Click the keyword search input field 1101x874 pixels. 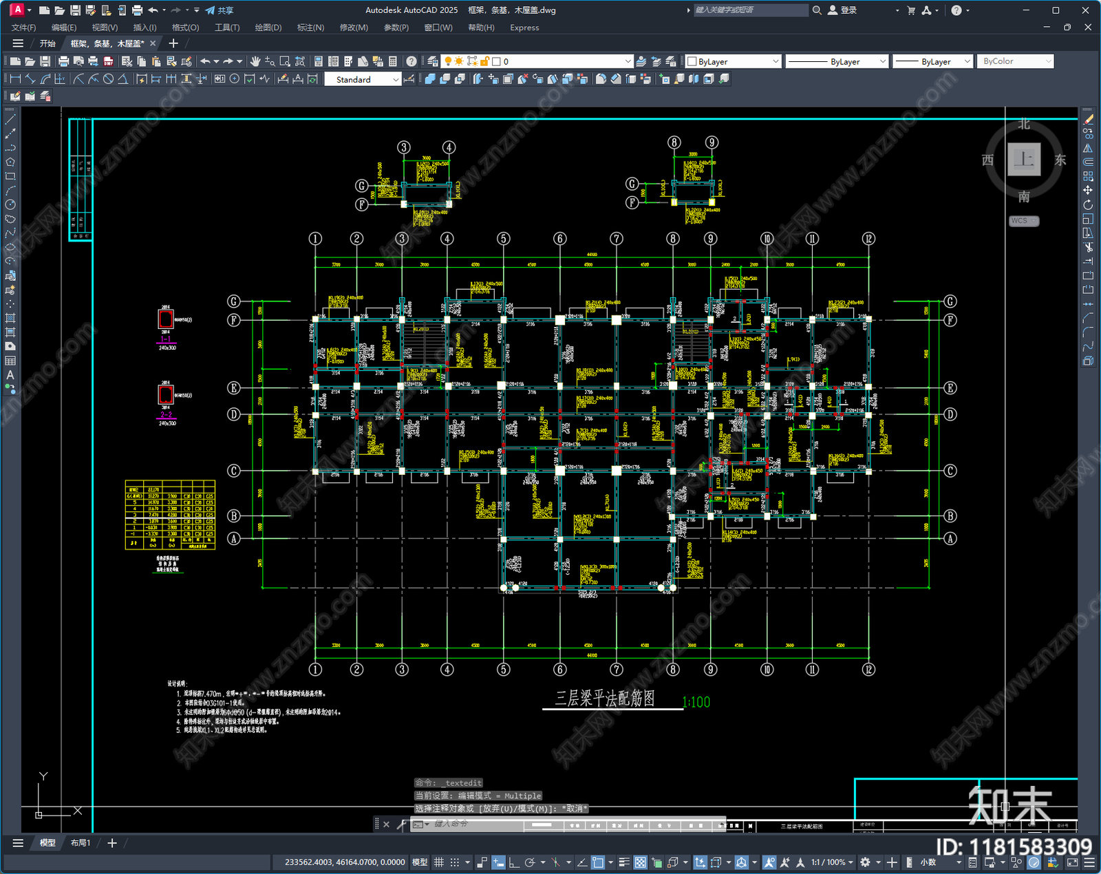coord(750,10)
